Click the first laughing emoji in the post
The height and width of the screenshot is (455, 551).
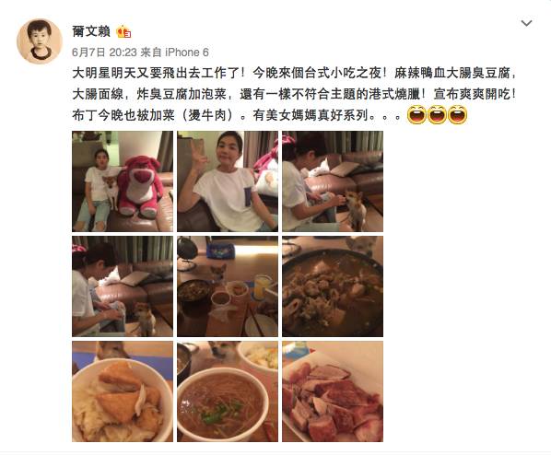(416, 115)
